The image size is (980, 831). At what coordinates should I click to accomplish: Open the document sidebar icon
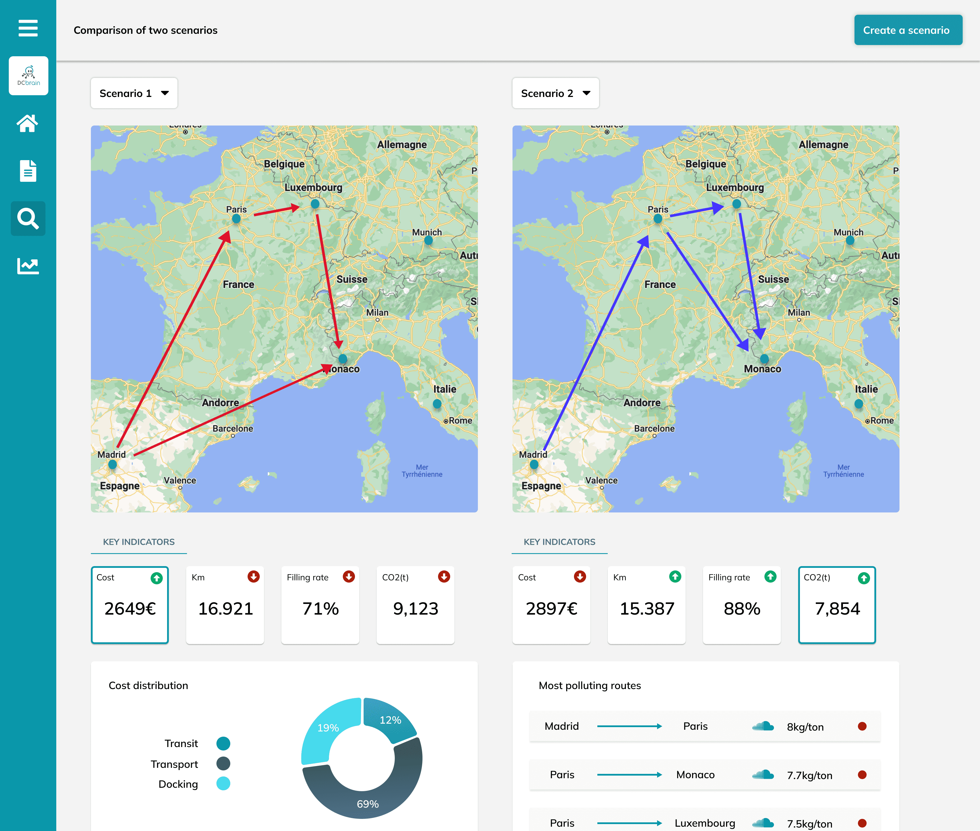tap(28, 171)
